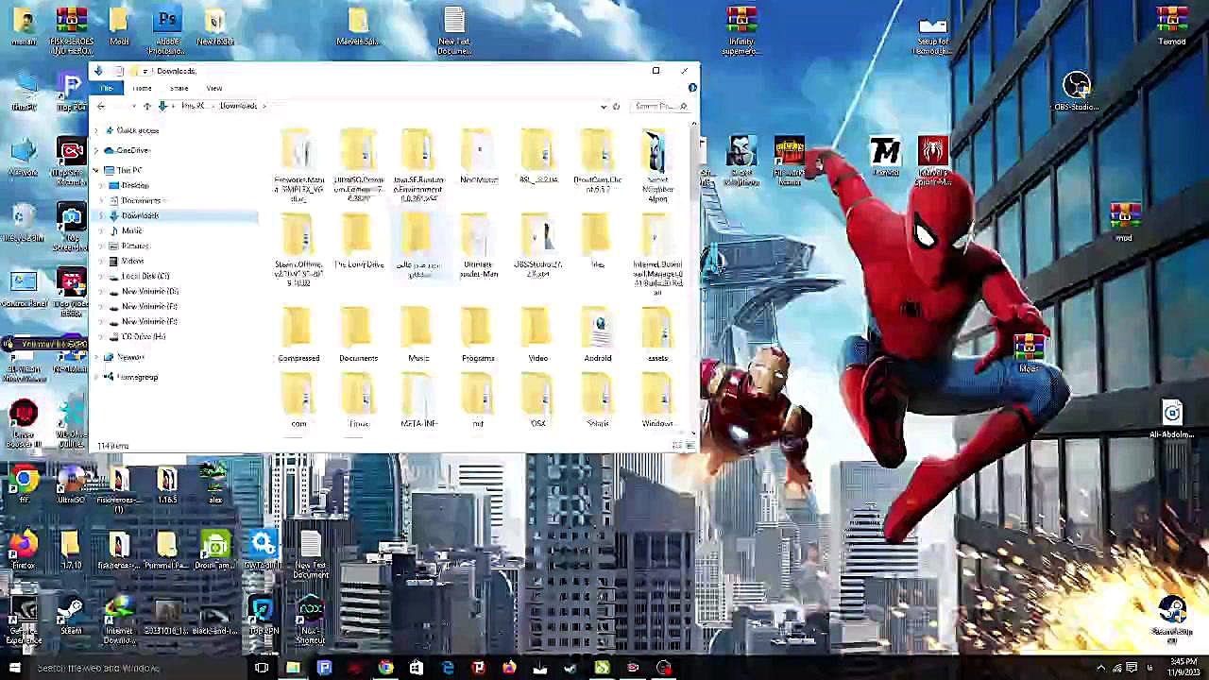Switch to details view in status bar

tap(678, 445)
